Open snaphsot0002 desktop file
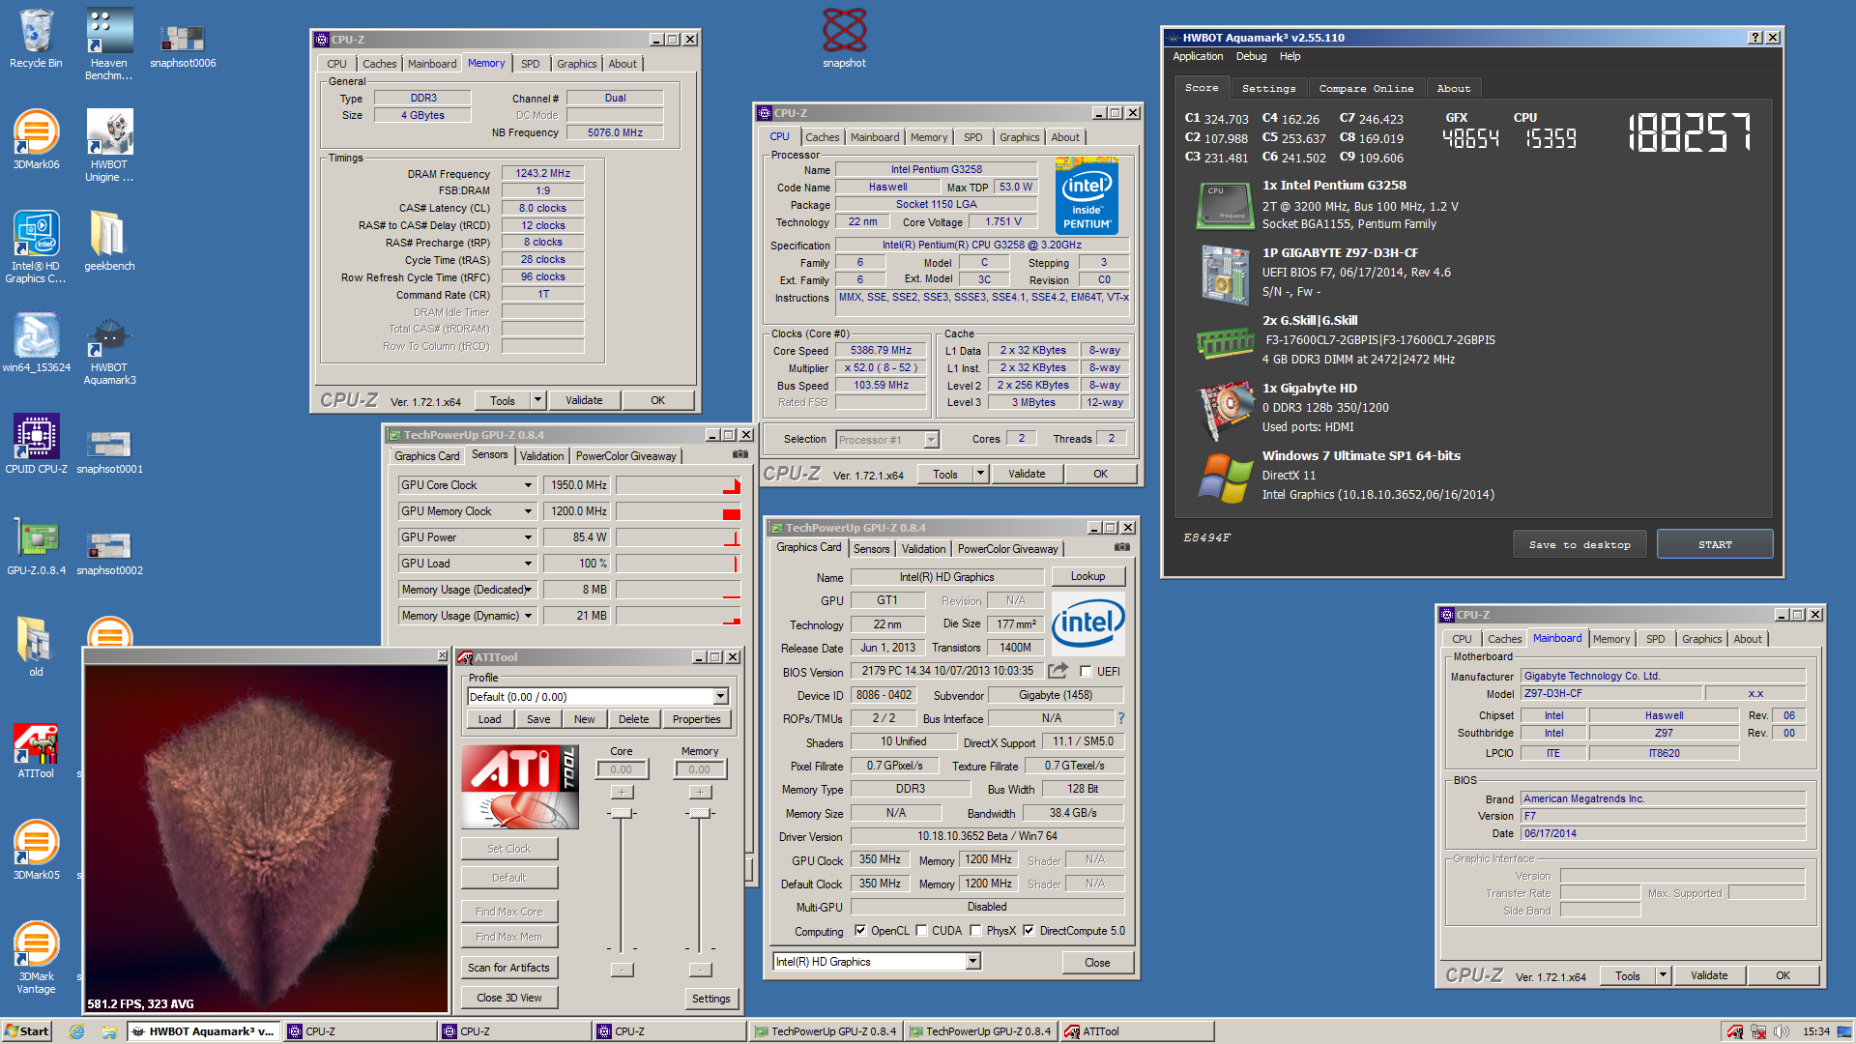Image resolution: width=1856 pixels, height=1044 pixels. click(x=108, y=551)
